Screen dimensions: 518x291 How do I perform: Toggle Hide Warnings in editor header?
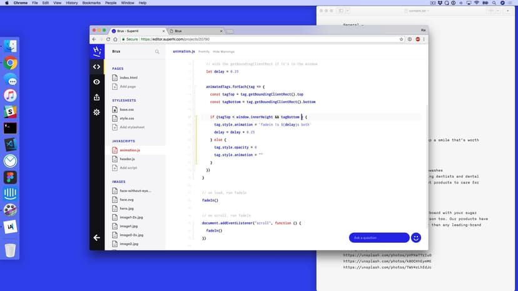tap(223, 51)
